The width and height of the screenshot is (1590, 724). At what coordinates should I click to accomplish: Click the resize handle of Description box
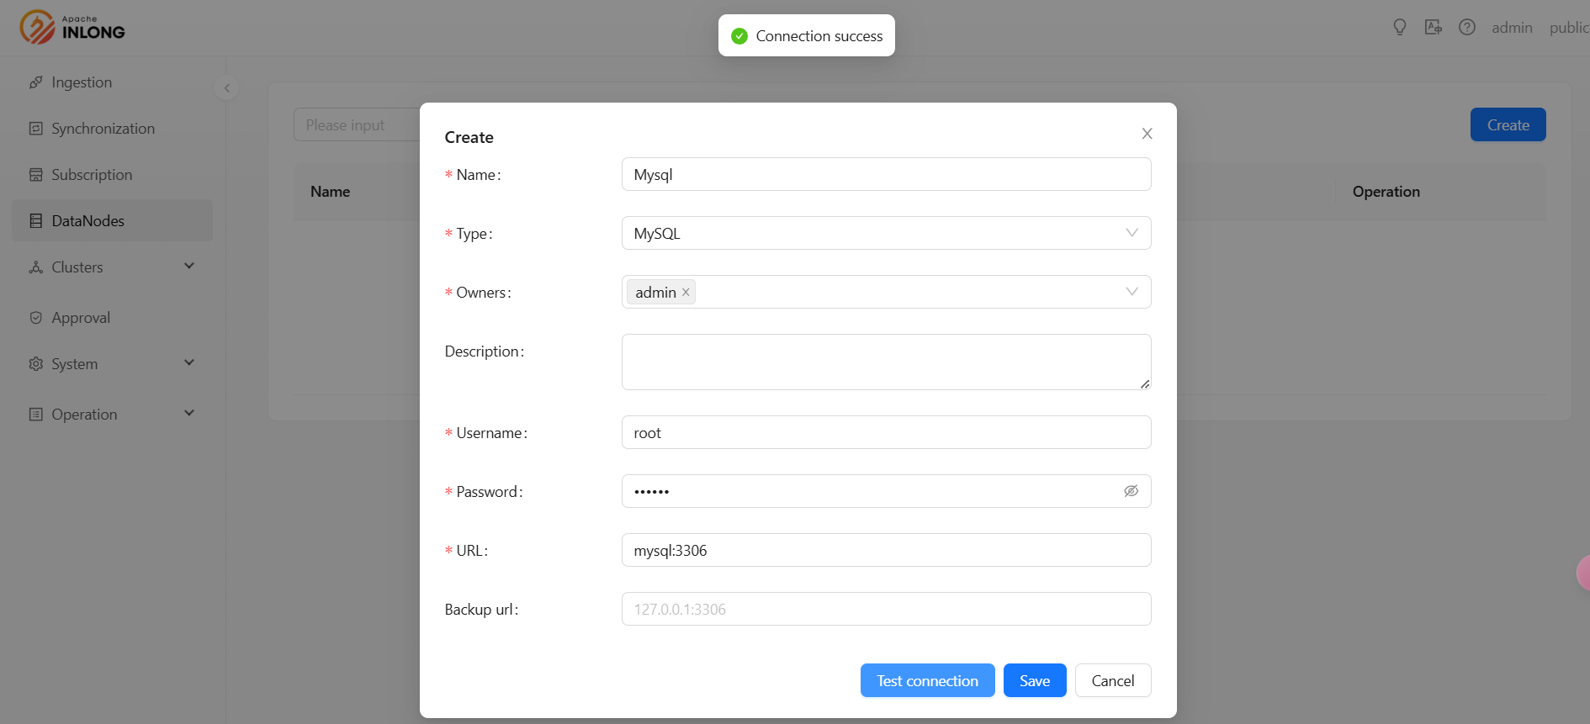click(x=1144, y=383)
